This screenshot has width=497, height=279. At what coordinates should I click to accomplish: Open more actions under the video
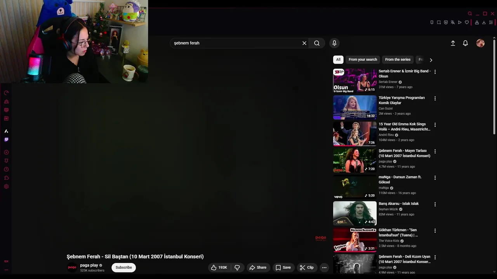tap(324, 267)
